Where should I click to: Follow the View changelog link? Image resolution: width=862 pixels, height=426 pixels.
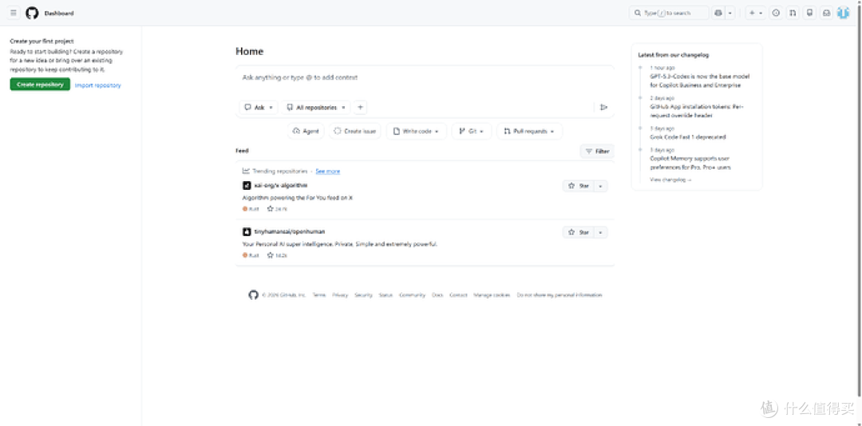670,179
